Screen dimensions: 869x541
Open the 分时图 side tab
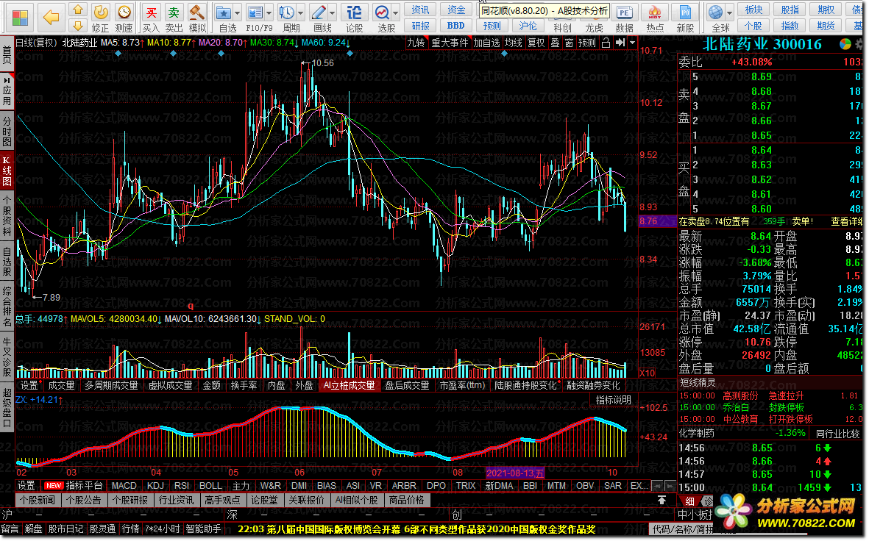(x=7, y=131)
